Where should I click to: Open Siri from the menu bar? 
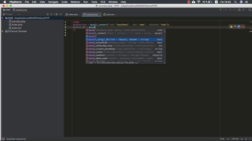(x=241, y=2)
